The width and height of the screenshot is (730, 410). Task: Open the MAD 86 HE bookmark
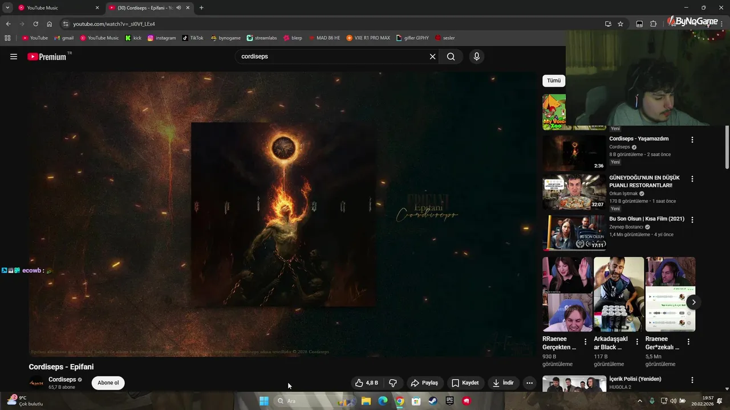point(324,38)
